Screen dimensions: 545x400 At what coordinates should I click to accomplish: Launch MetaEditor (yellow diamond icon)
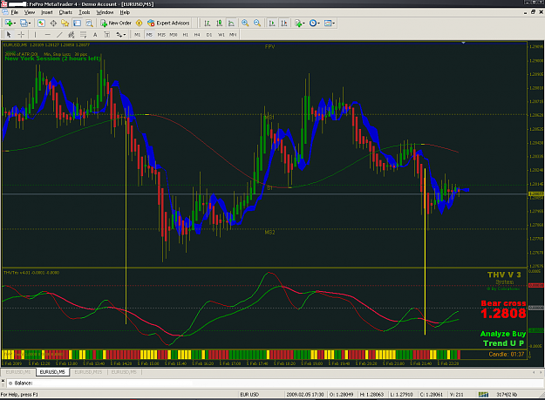click(x=139, y=23)
